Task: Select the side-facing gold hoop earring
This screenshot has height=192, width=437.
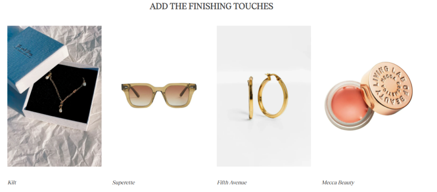Action: pos(251,97)
